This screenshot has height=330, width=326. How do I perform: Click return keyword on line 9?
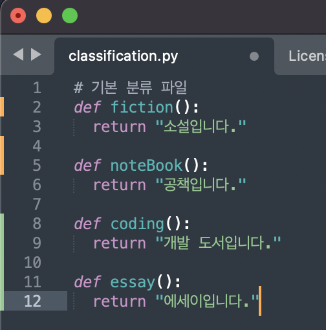click(120, 243)
